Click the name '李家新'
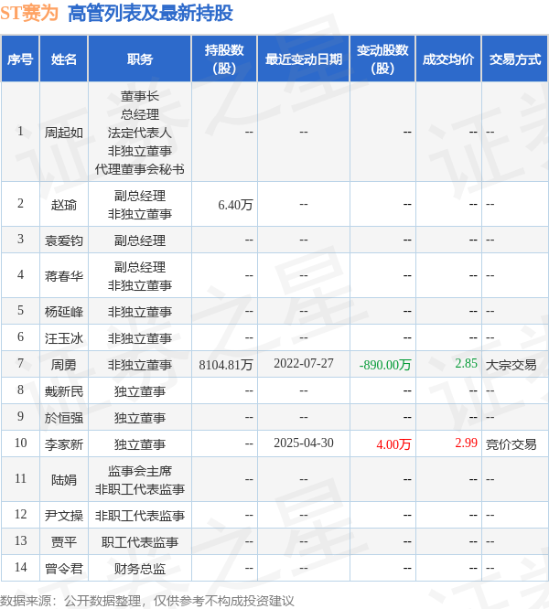Image resolution: width=549 pixels, height=609 pixels. click(64, 443)
